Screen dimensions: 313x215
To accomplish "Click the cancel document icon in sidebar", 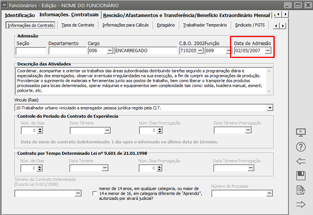I will (x=301, y=190).
